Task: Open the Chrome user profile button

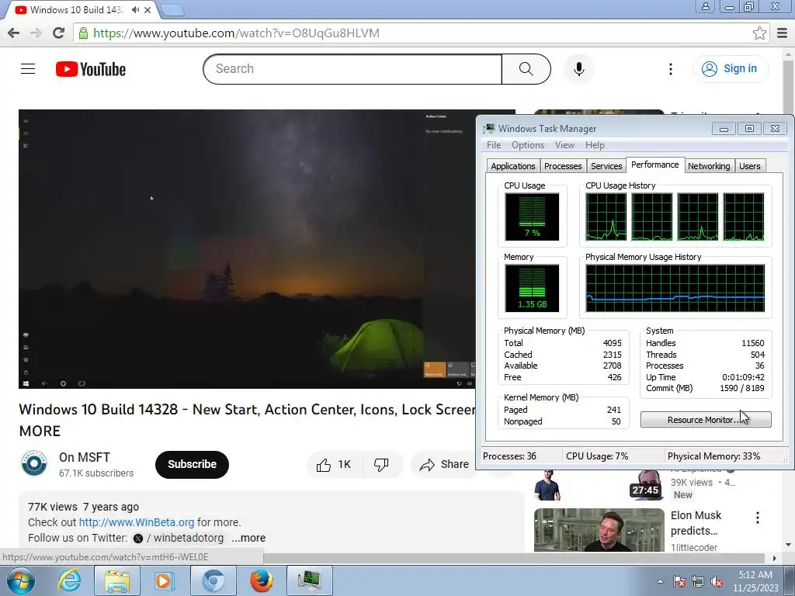Action: (705, 6)
